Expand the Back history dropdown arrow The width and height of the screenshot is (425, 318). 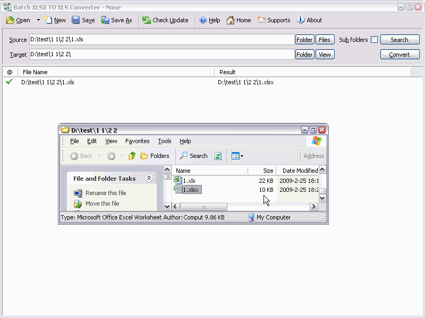coord(99,156)
